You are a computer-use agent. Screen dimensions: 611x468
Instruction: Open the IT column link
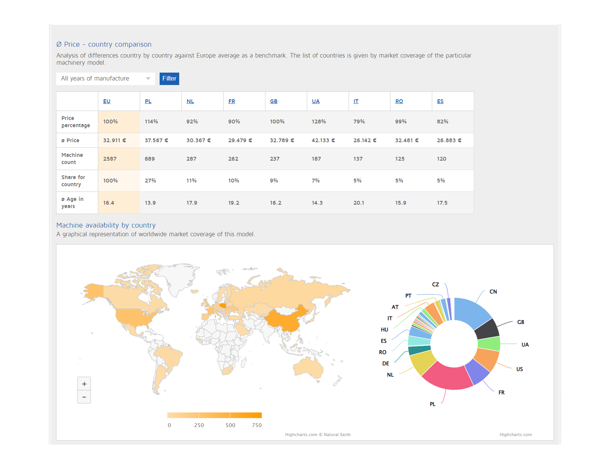click(356, 101)
